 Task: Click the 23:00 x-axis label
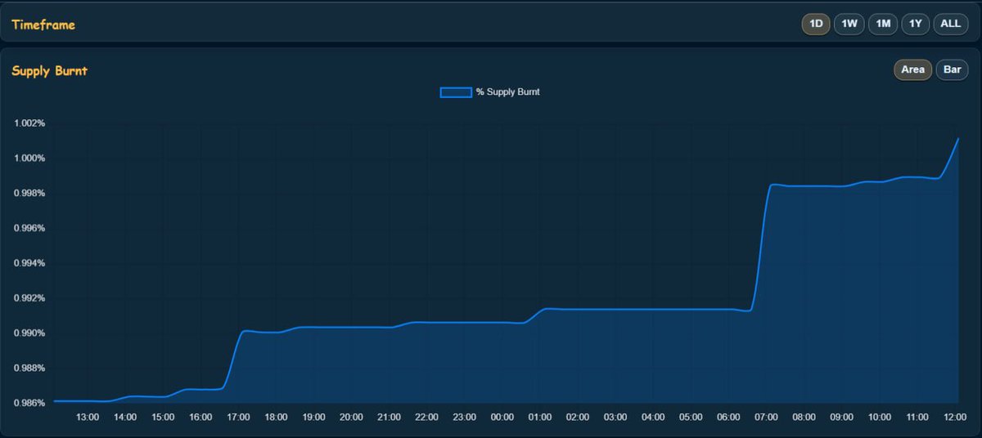[464, 418]
